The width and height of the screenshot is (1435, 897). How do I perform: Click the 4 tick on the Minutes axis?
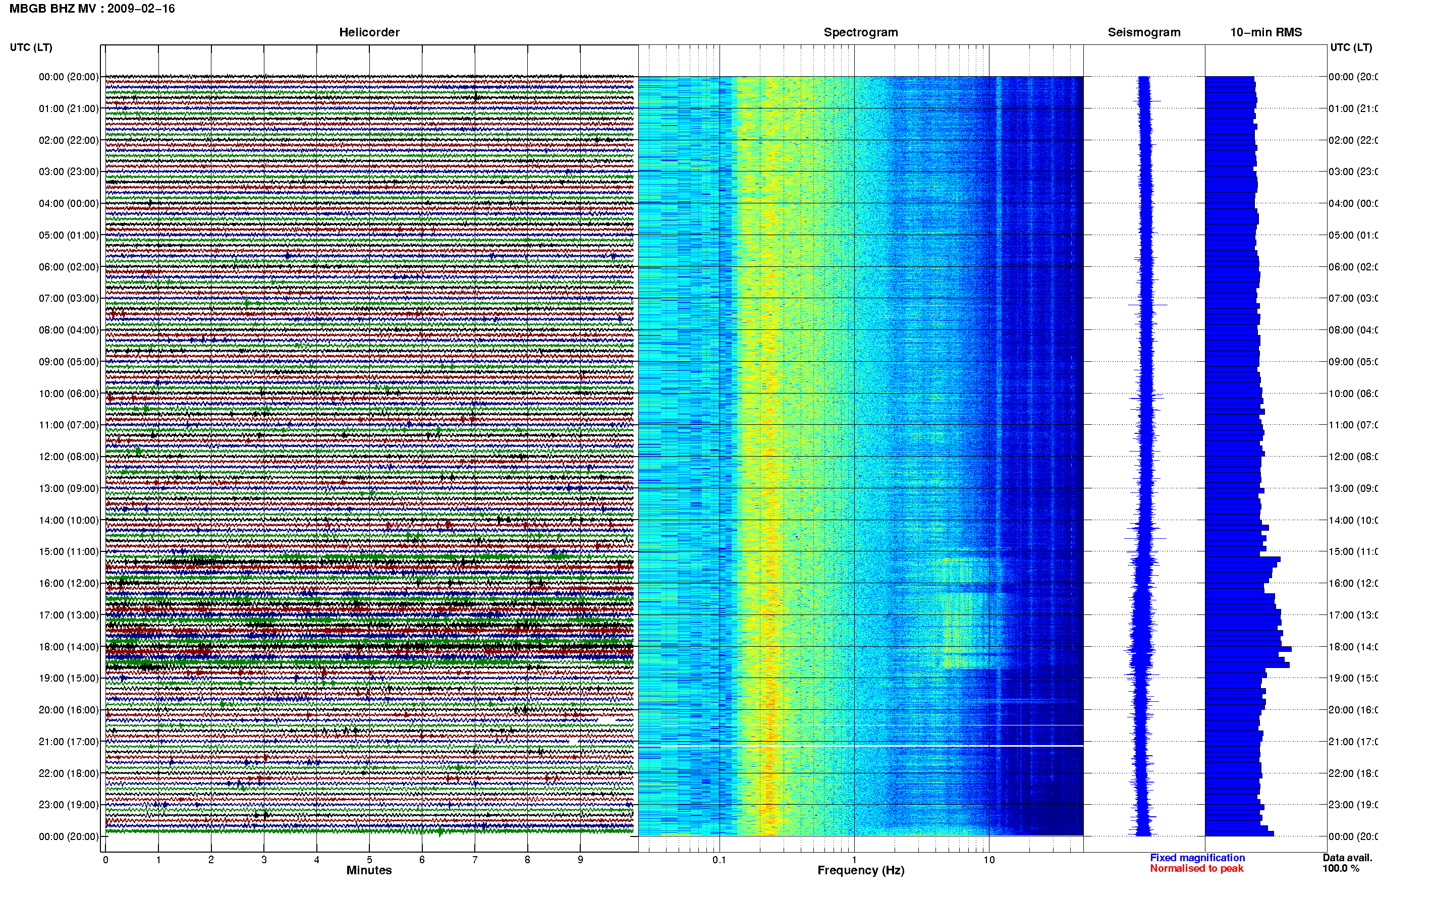(x=317, y=860)
